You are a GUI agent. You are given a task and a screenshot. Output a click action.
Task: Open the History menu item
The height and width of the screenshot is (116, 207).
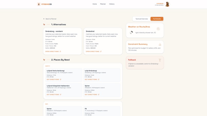tap(112, 4)
